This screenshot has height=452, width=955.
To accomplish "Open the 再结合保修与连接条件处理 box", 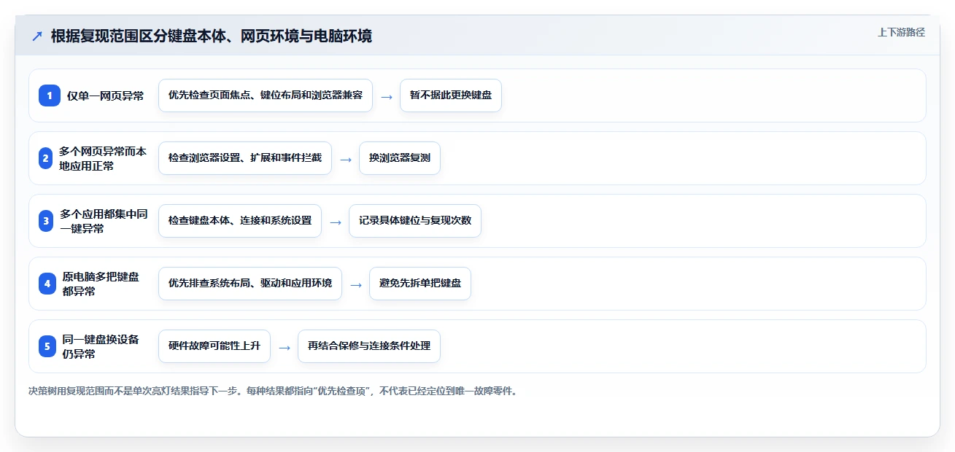I will point(369,346).
